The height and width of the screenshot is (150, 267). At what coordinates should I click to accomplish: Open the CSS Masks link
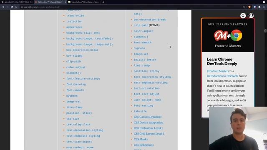(x=141, y=139)
